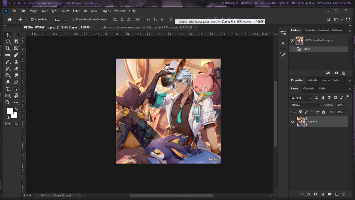This screenshot has width=355, height=200.
Task: Toggle Lock all padlock icon
Action: [323, 112]
